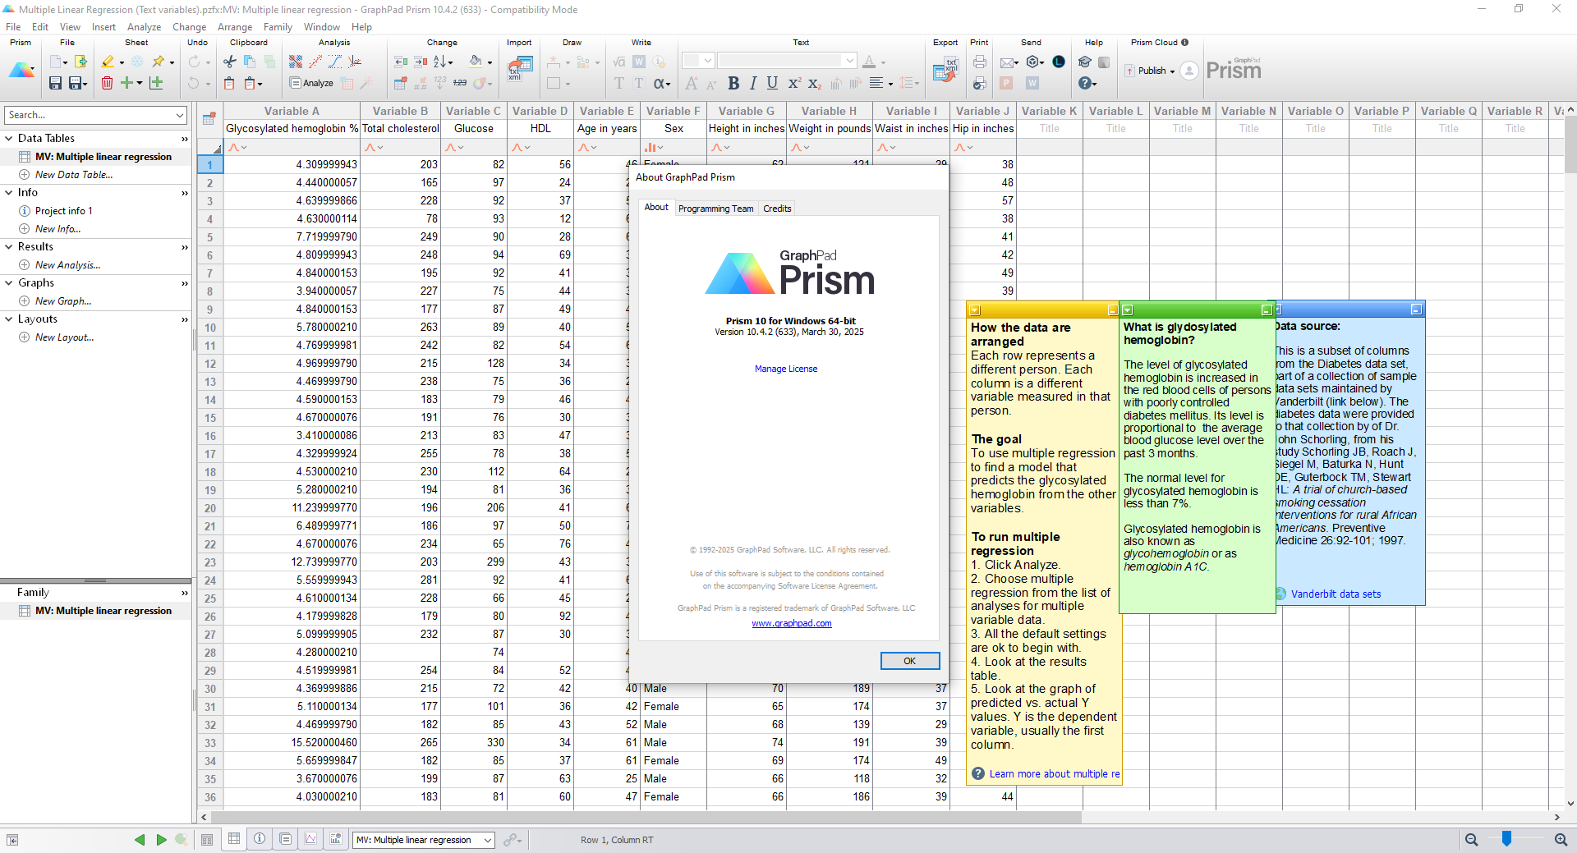
Task: Click the Send by email envelope icon
Action: [x=1006, y=62]
